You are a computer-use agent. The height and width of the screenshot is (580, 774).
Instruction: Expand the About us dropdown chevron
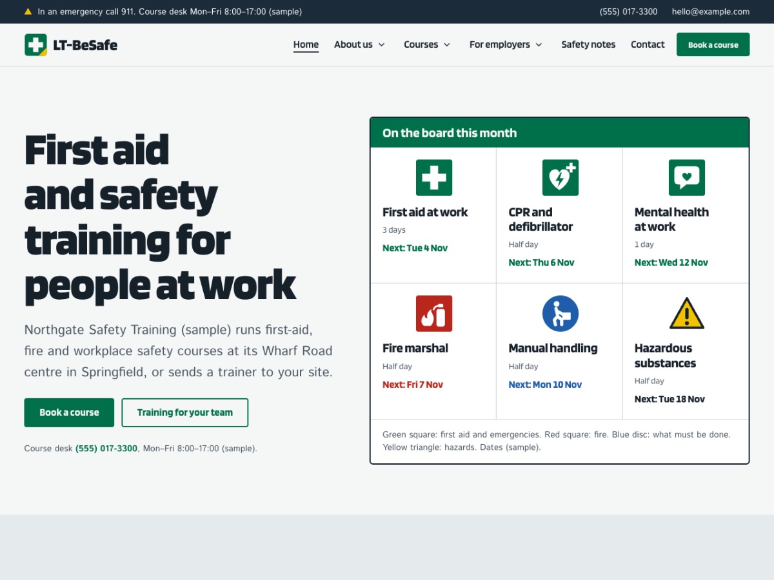[x=382, y=45]
